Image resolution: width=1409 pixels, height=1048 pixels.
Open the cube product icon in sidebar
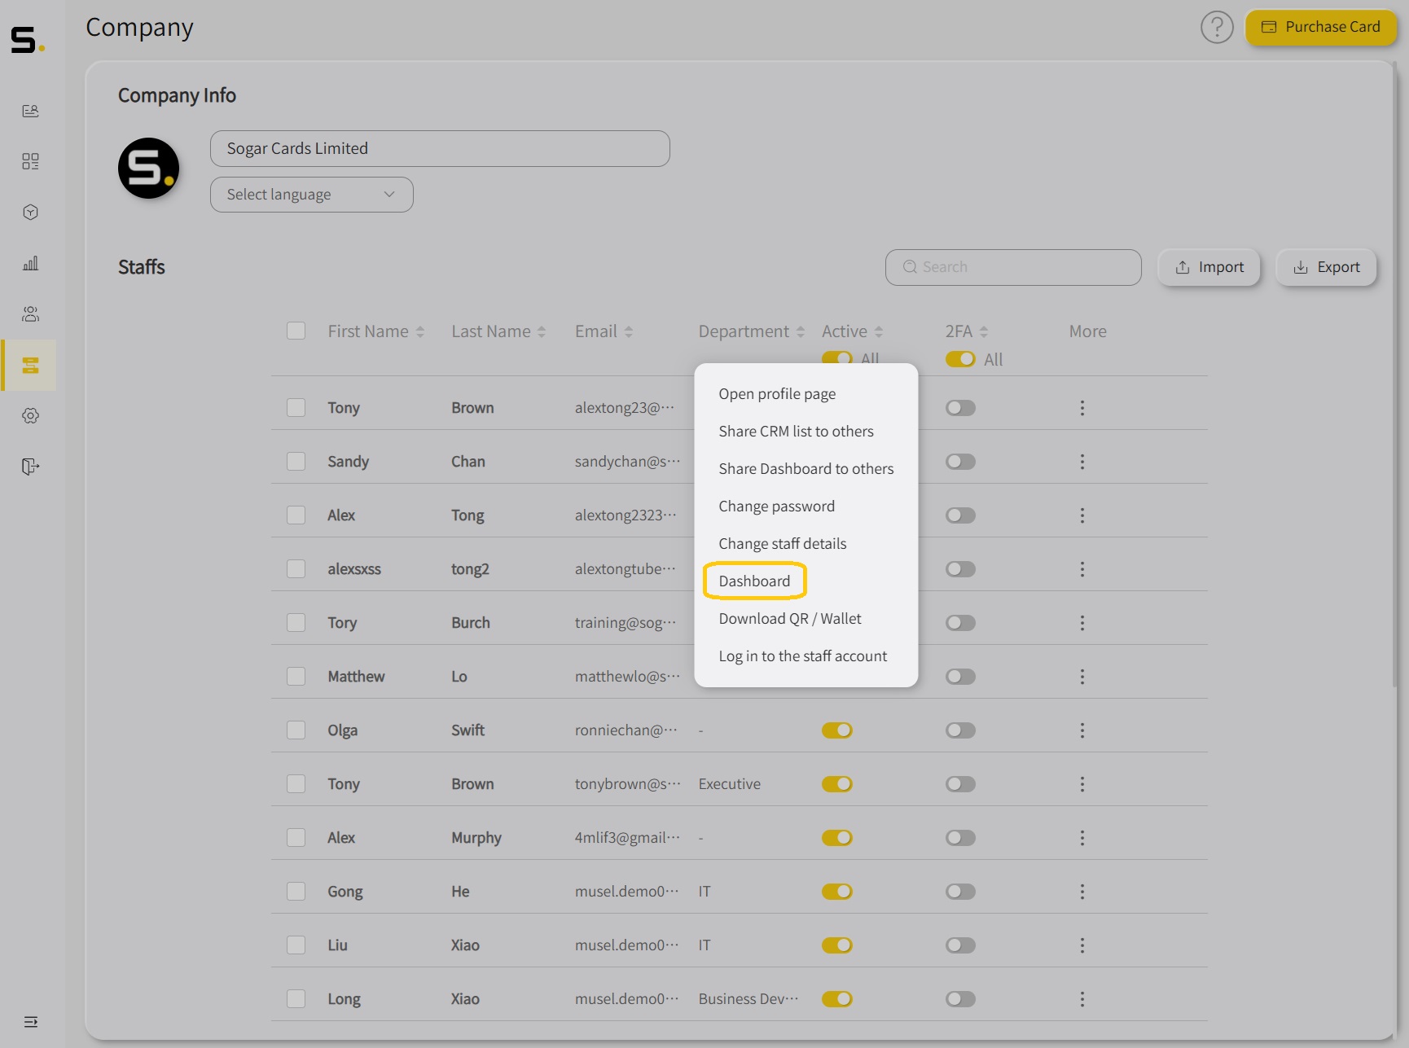[30, 213]
